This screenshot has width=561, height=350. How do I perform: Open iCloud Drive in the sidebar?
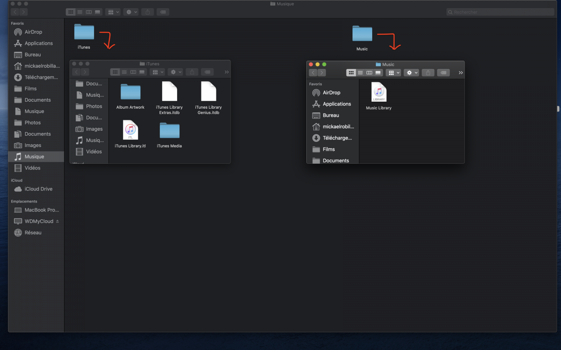click(x=38, y=189)
